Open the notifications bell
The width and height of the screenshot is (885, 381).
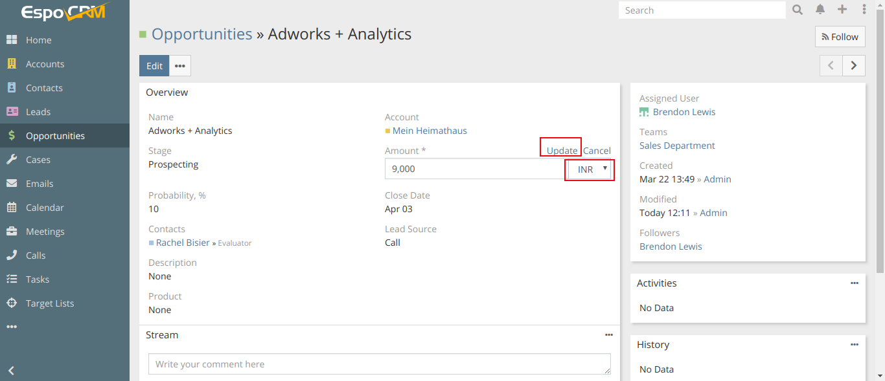(820, 10)
